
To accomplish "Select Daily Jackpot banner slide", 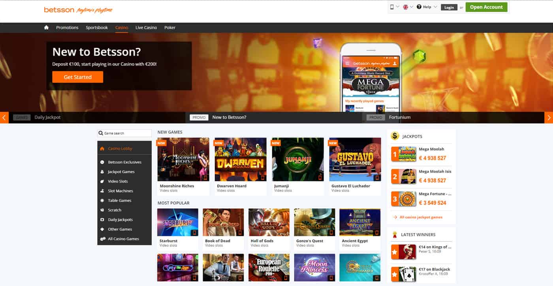I will 47,117.
